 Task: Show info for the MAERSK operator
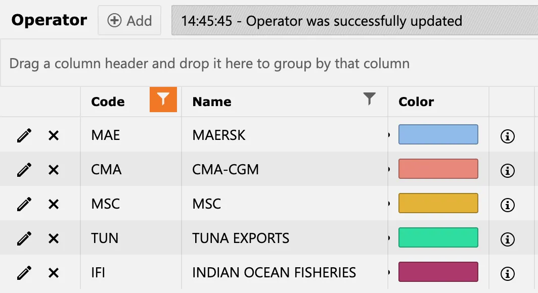pyautogui.click(x=508, y=136)
